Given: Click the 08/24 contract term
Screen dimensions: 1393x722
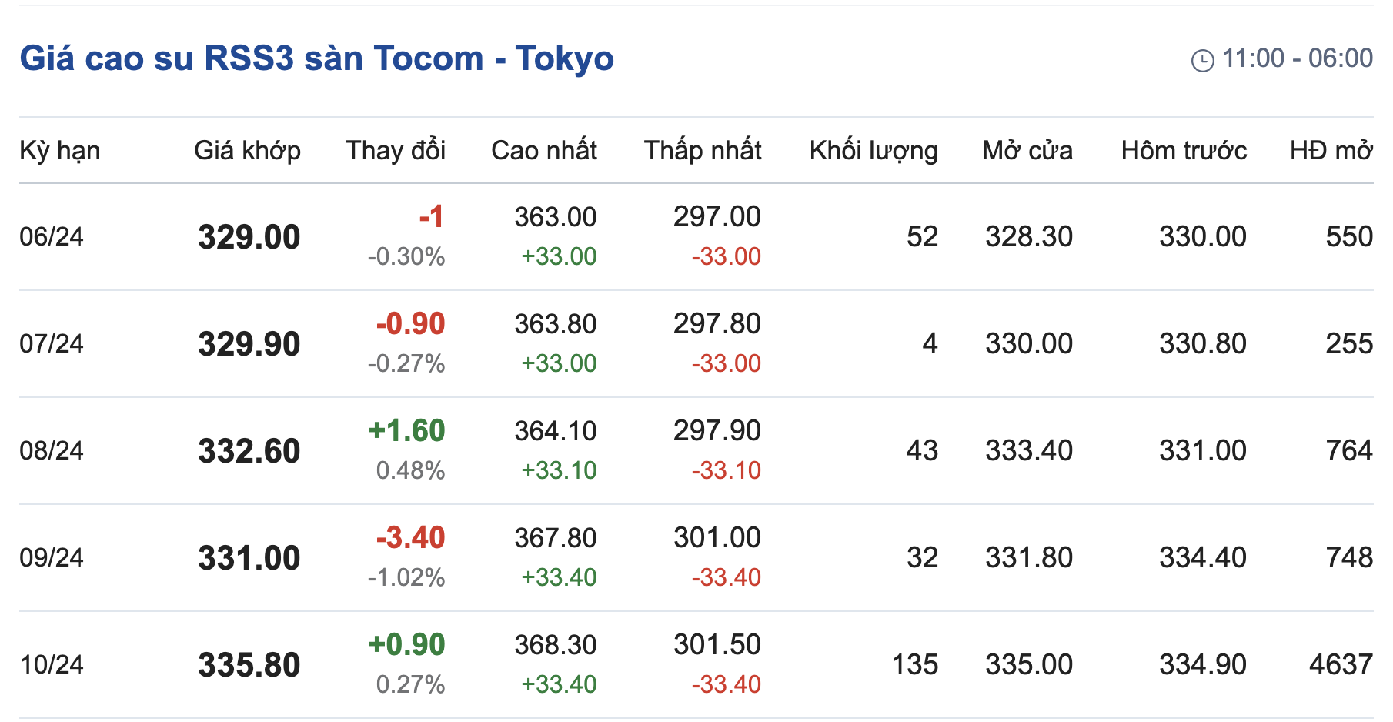Looking at the screenshot, I should pos(52,450).
